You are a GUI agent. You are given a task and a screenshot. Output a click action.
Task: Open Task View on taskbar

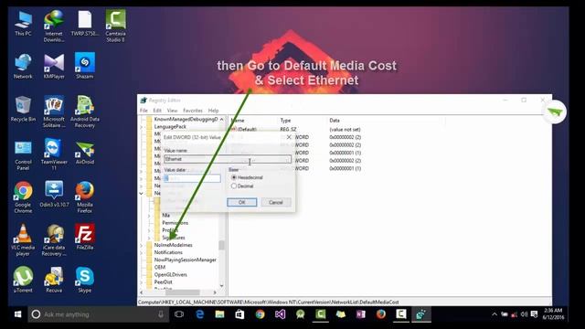179,314
